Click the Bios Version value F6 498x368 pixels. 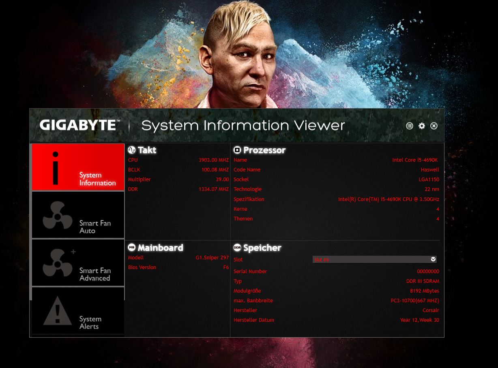tap(226, 267)
